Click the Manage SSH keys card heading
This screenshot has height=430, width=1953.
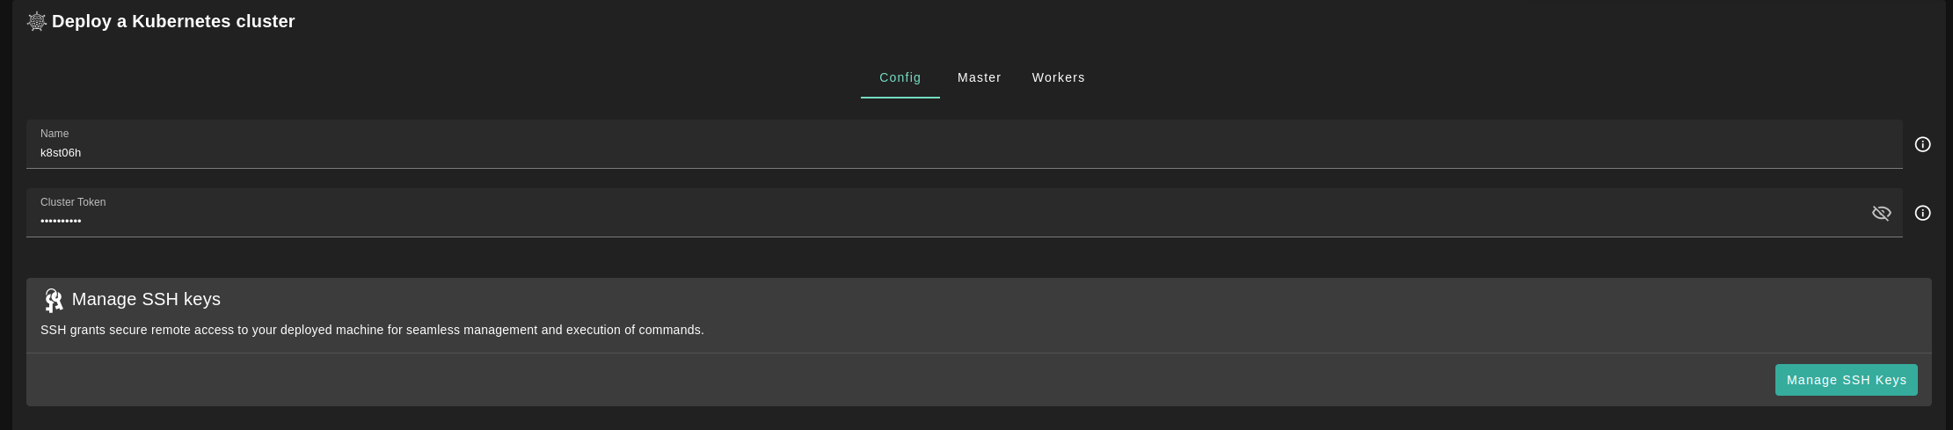[x=146, y=300]
